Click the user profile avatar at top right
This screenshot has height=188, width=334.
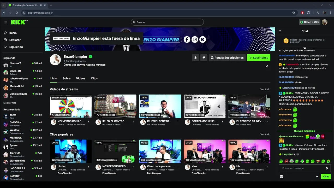click(x=325, y=22)
